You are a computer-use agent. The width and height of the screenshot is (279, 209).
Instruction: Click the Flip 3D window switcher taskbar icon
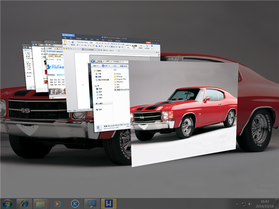91,203
